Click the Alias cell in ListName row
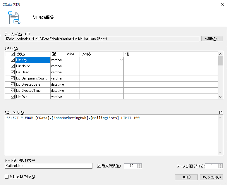Viewport: 227px width, 185px height. (72, 66)
